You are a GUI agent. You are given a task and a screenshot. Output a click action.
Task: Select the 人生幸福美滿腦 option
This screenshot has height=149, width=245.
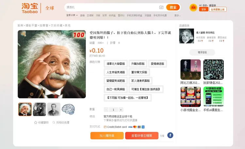(116, 72)
